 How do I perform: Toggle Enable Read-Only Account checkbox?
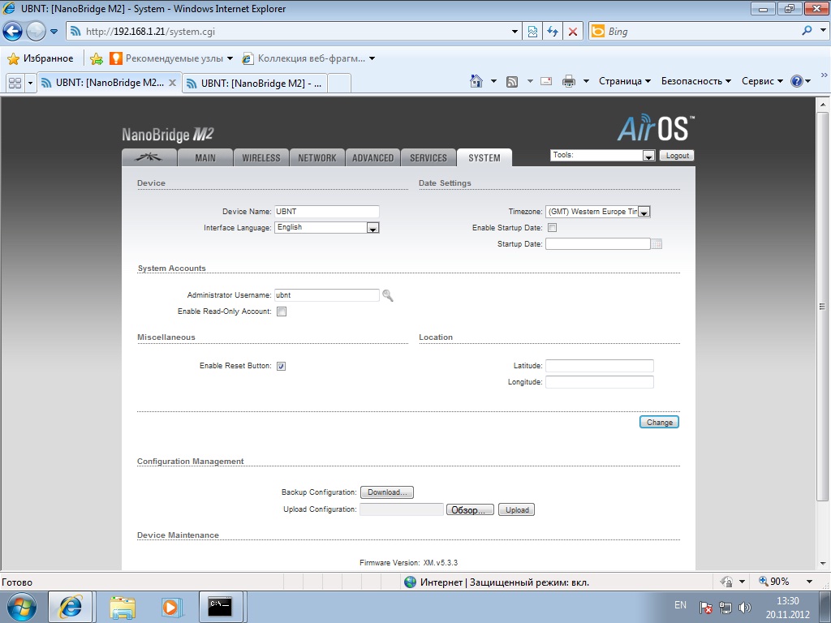click(282, 311)
